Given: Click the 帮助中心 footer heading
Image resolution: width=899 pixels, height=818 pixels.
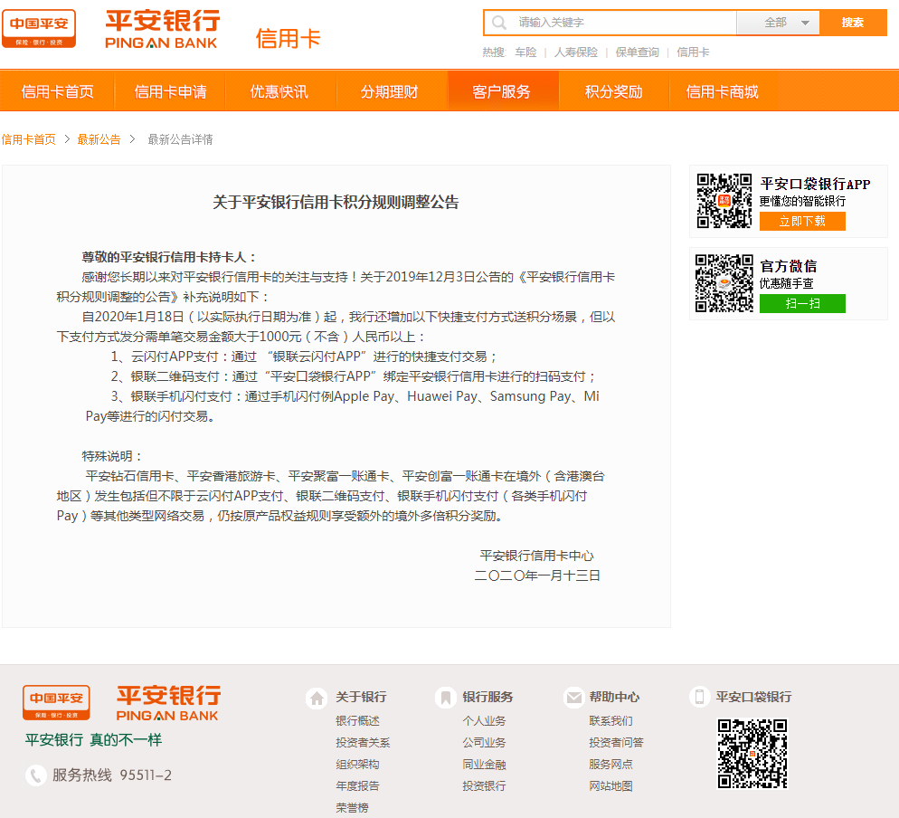Looking at the screenshot, I should 615,697.
